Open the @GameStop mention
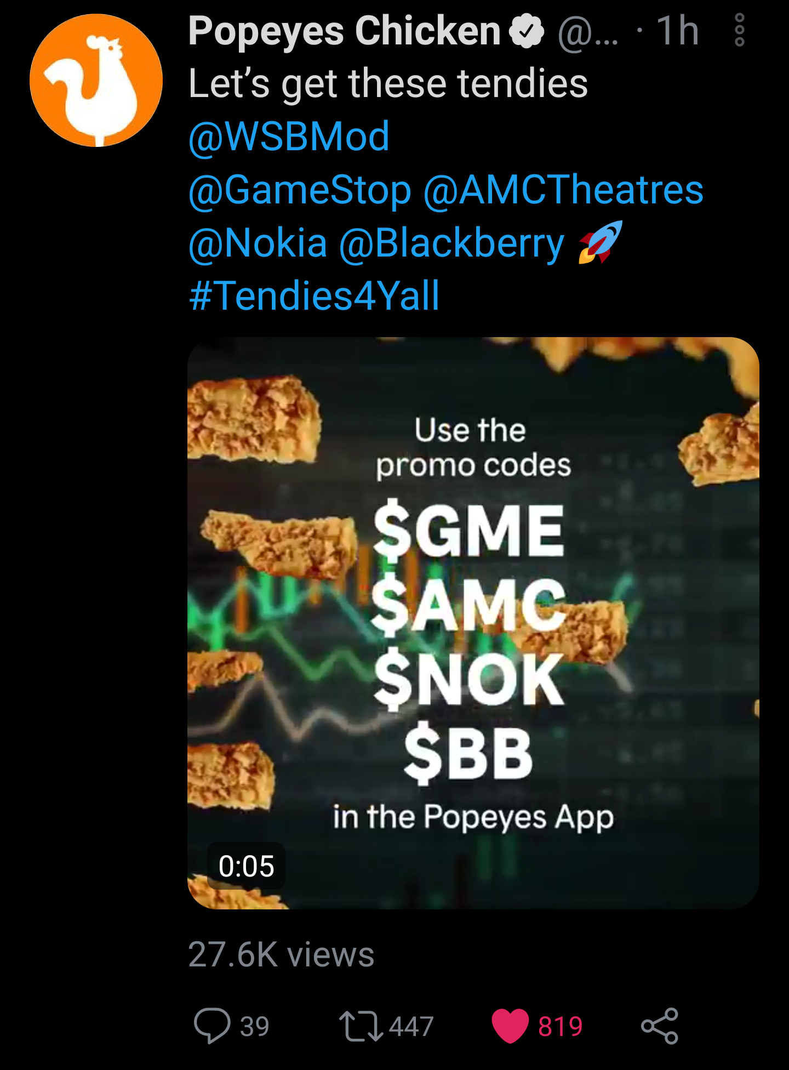Image resolution: width=789 pixels, height=1070 pixels. [x=300, y=190]
